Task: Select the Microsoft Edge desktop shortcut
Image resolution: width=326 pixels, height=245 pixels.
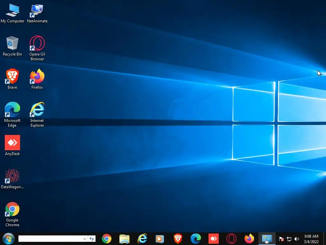Action: click(x=12, y=115)
